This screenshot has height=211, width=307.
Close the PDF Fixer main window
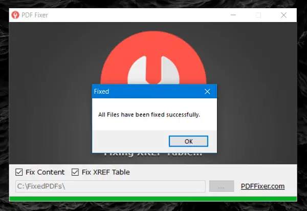[x=283, y=15]
